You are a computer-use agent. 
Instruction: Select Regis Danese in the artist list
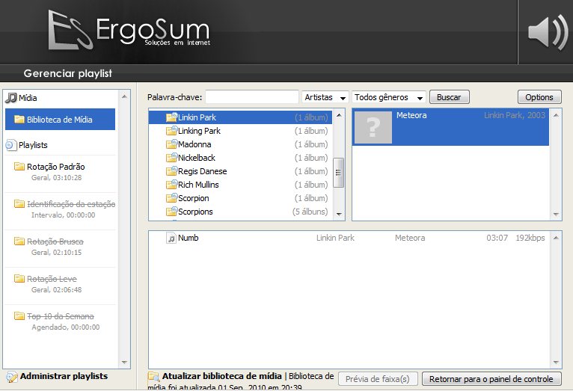point(240,171)
